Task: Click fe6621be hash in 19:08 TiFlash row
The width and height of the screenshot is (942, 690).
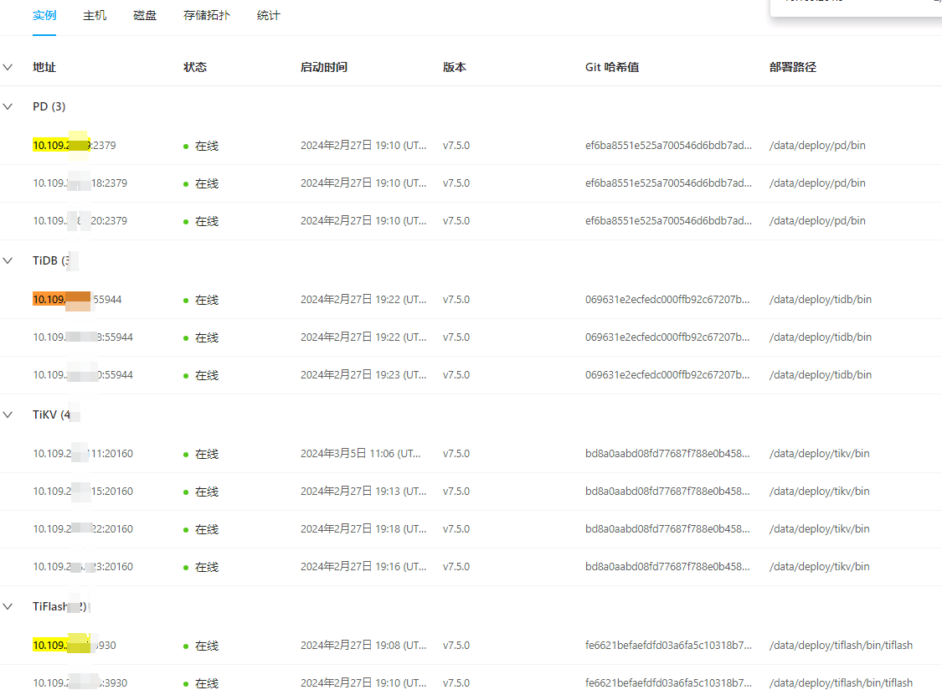Action: tap(669, 646)
